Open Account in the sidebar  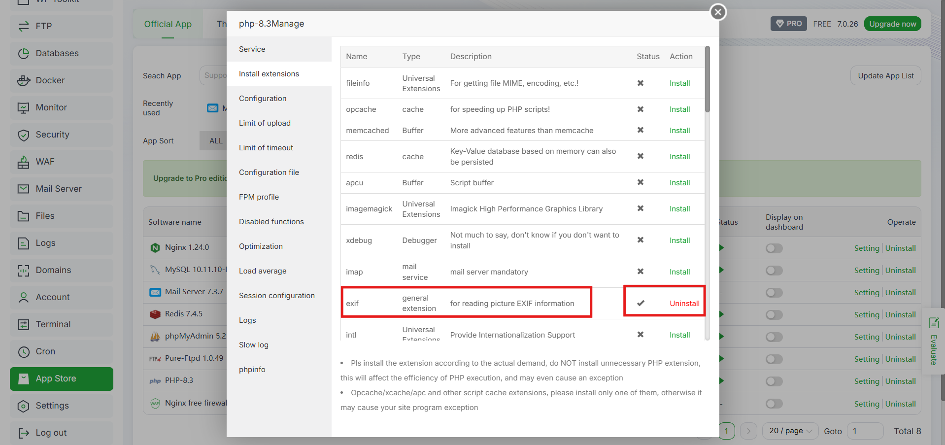pos(62,297)
